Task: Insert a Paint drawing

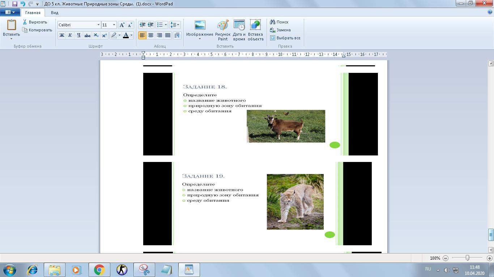Action: (223, 30)
